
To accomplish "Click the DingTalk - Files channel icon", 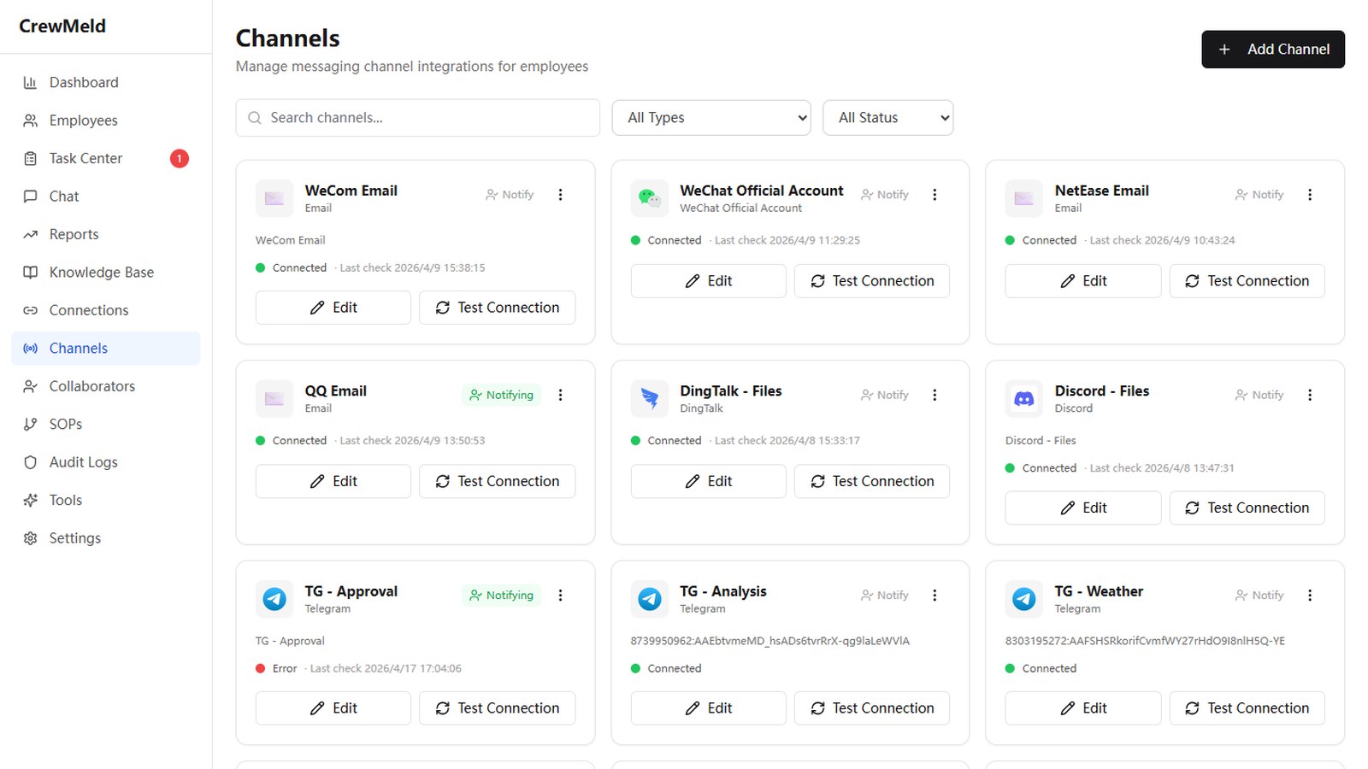I will 649,398.
